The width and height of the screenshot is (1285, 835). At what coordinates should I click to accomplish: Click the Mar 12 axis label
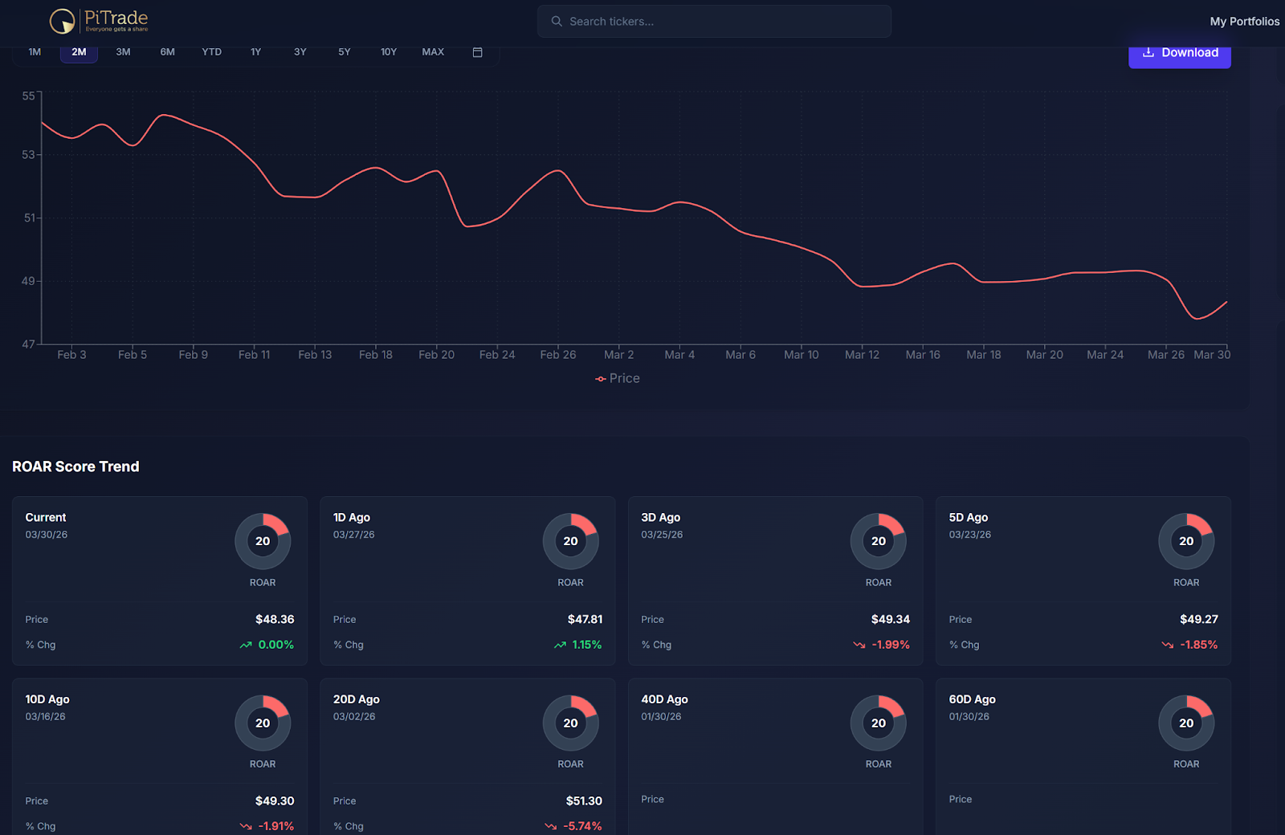pos(862,355)
